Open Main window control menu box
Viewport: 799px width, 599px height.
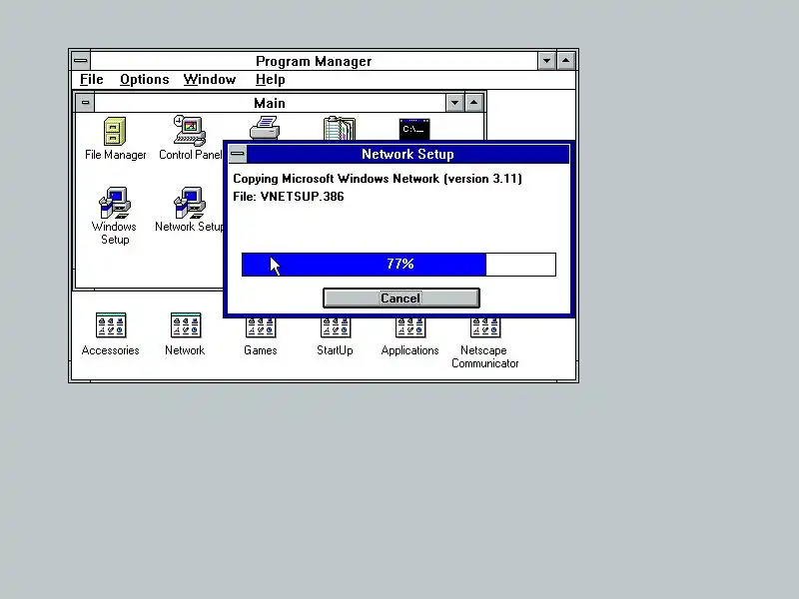pyautogui.click(x=85, y=103)
